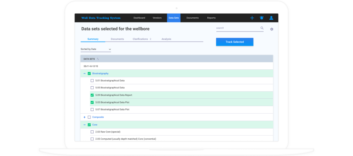Select the 5.01 Biostratigraphical Data text

coord(110,80)
